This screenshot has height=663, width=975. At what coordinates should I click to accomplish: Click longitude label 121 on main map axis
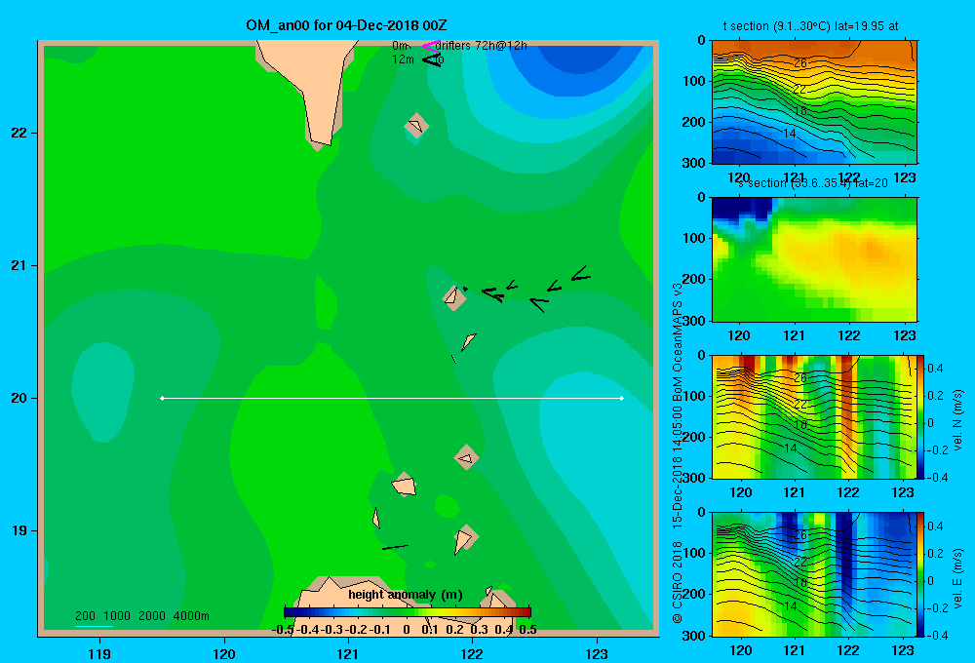tap(348, 653)
